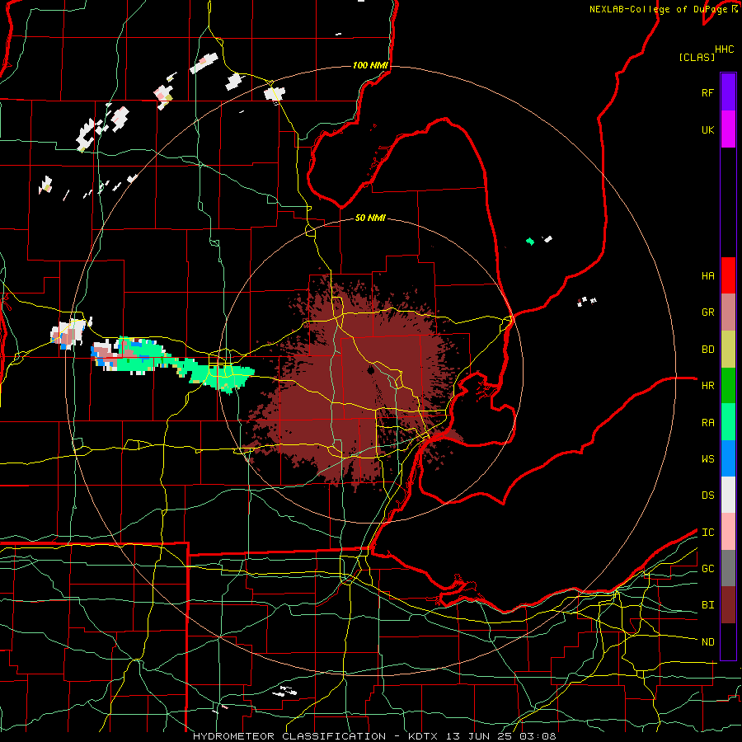Click the RA legend label
This screenshot has height=742, width=742.
pyautogui.click(x=707, y=423)
